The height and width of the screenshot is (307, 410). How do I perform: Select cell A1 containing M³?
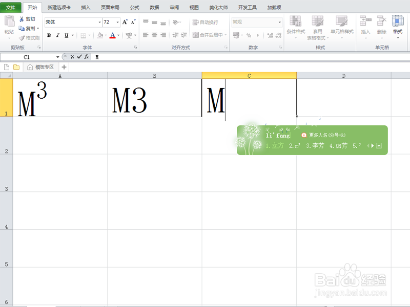click(x=60, y=98)
